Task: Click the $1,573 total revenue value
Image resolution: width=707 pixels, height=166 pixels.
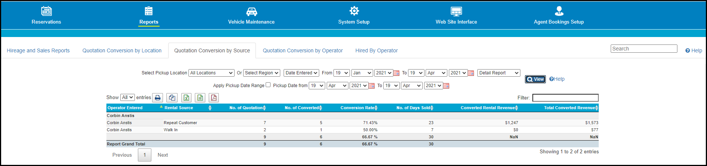Action: tap(592, 123)
